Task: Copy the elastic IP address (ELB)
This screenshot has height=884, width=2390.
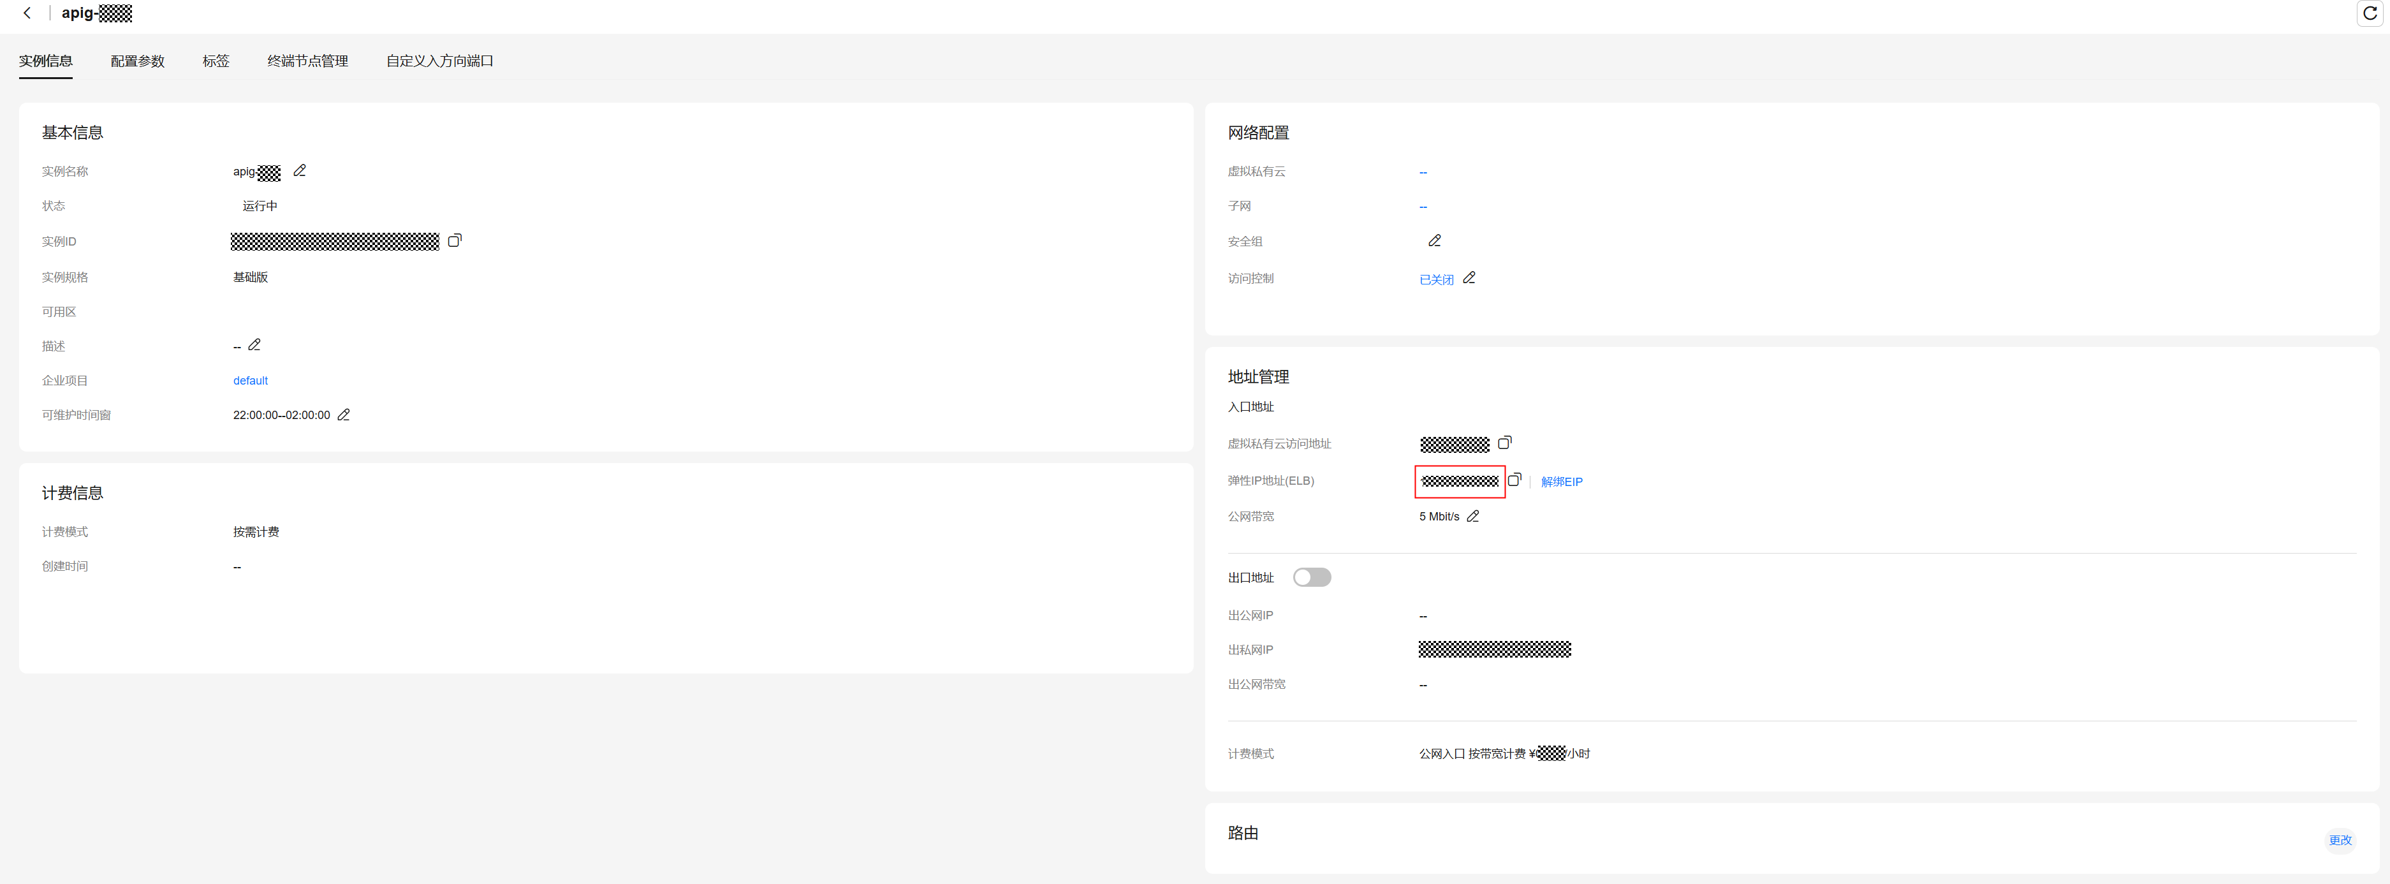Action: pos(1514,480)
